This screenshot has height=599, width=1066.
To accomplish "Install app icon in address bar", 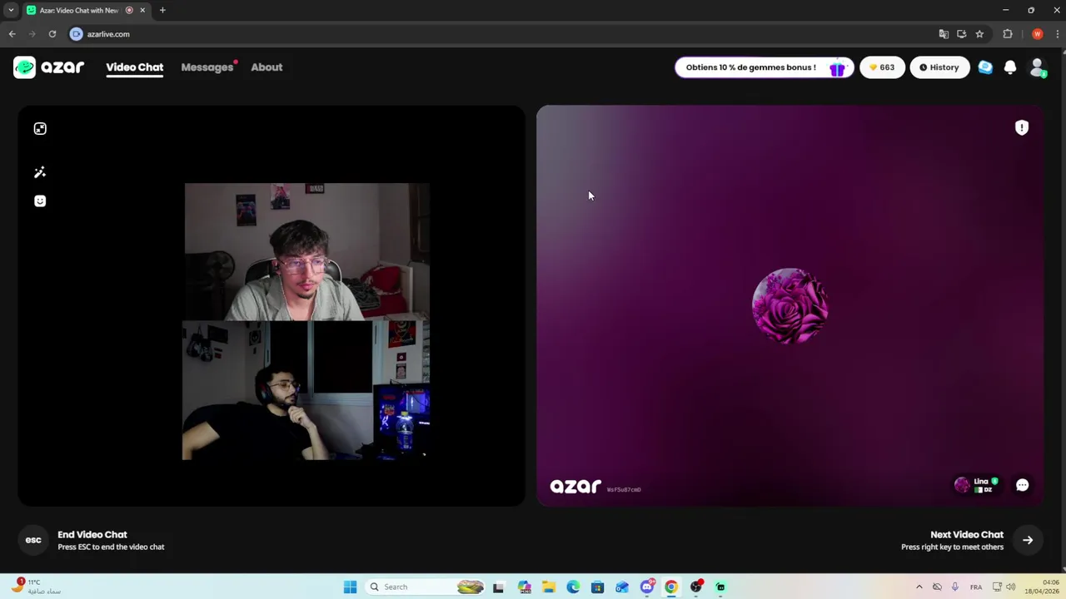I will (x=961, y=34).
